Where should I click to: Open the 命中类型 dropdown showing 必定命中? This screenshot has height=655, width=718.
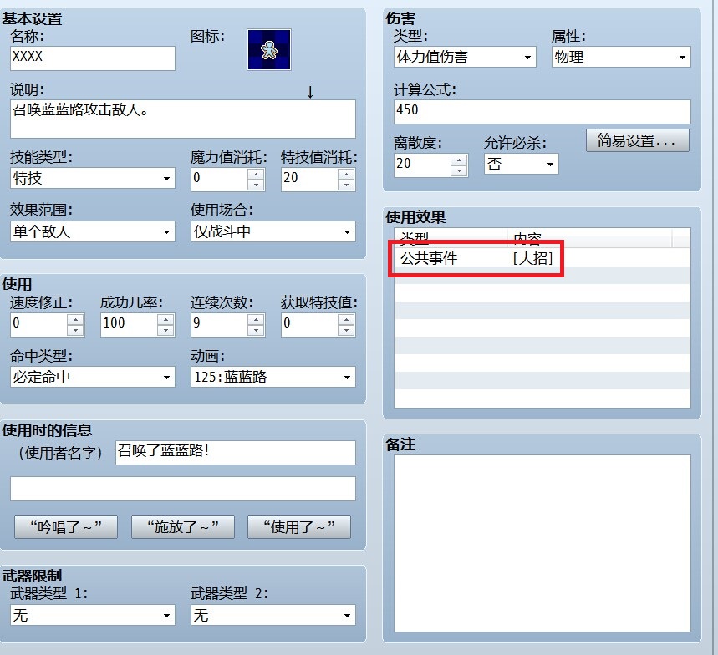click(x=93, y=377)
